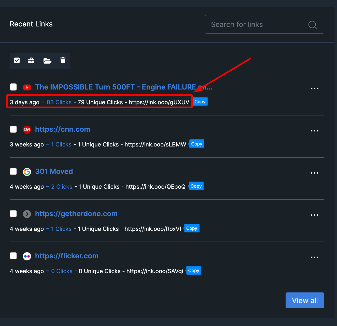This screenshot has height=326, width=337.
Task: Click the short URL https://ink.ooo/sLBMW text
Action: [155, 144]
